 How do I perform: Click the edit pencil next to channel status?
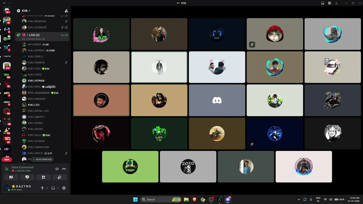click(x=44, y=39)
